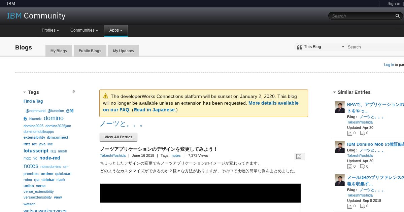Click likes icon for メールDB similar entry
This screenshot has width=404, height=212.
pyautogui.click(x=349, y=206)
